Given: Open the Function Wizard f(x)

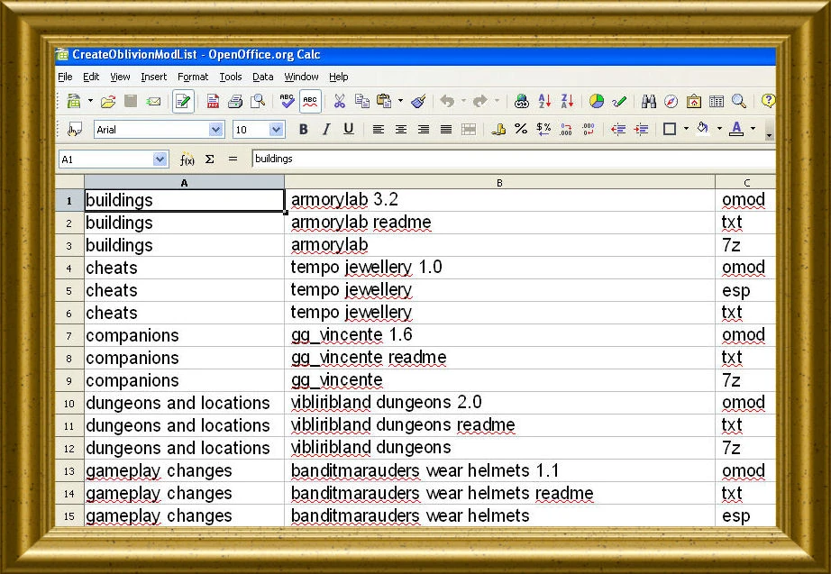Looking at the screenshot, I should [x=187, y=159].
